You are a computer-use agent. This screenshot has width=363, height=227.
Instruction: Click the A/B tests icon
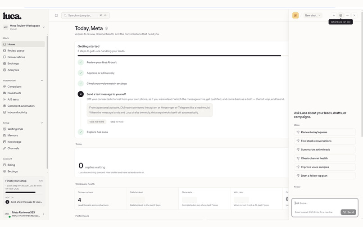5,100
